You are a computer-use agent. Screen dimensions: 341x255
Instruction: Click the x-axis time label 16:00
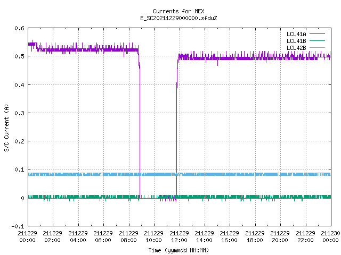[x=230, y=240]
